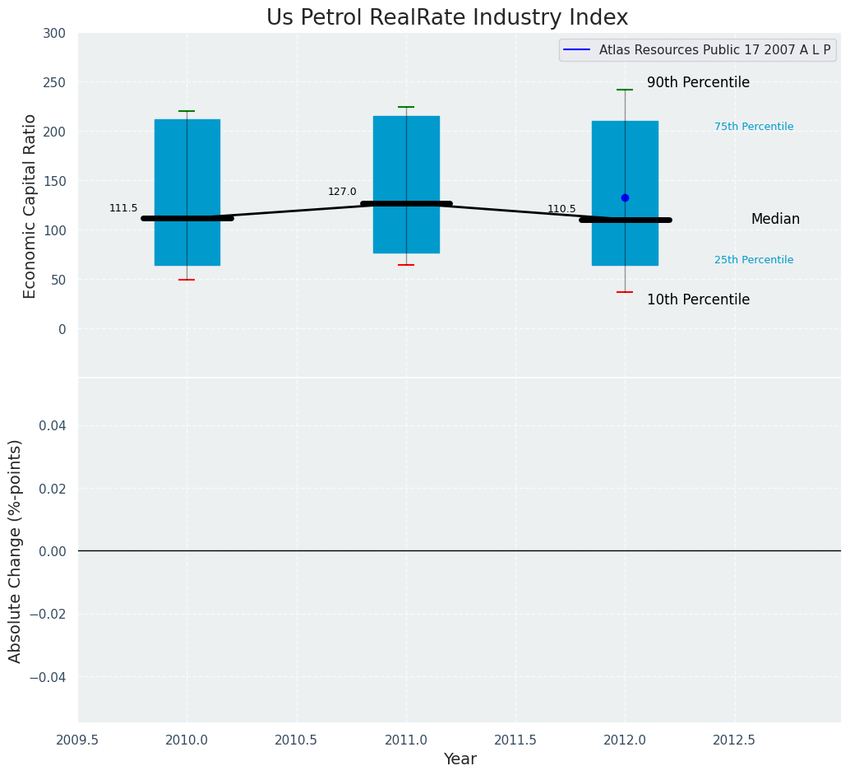Click the red 10th percentile cap for 2012
850x775 pixels.
tap(625, 292)
